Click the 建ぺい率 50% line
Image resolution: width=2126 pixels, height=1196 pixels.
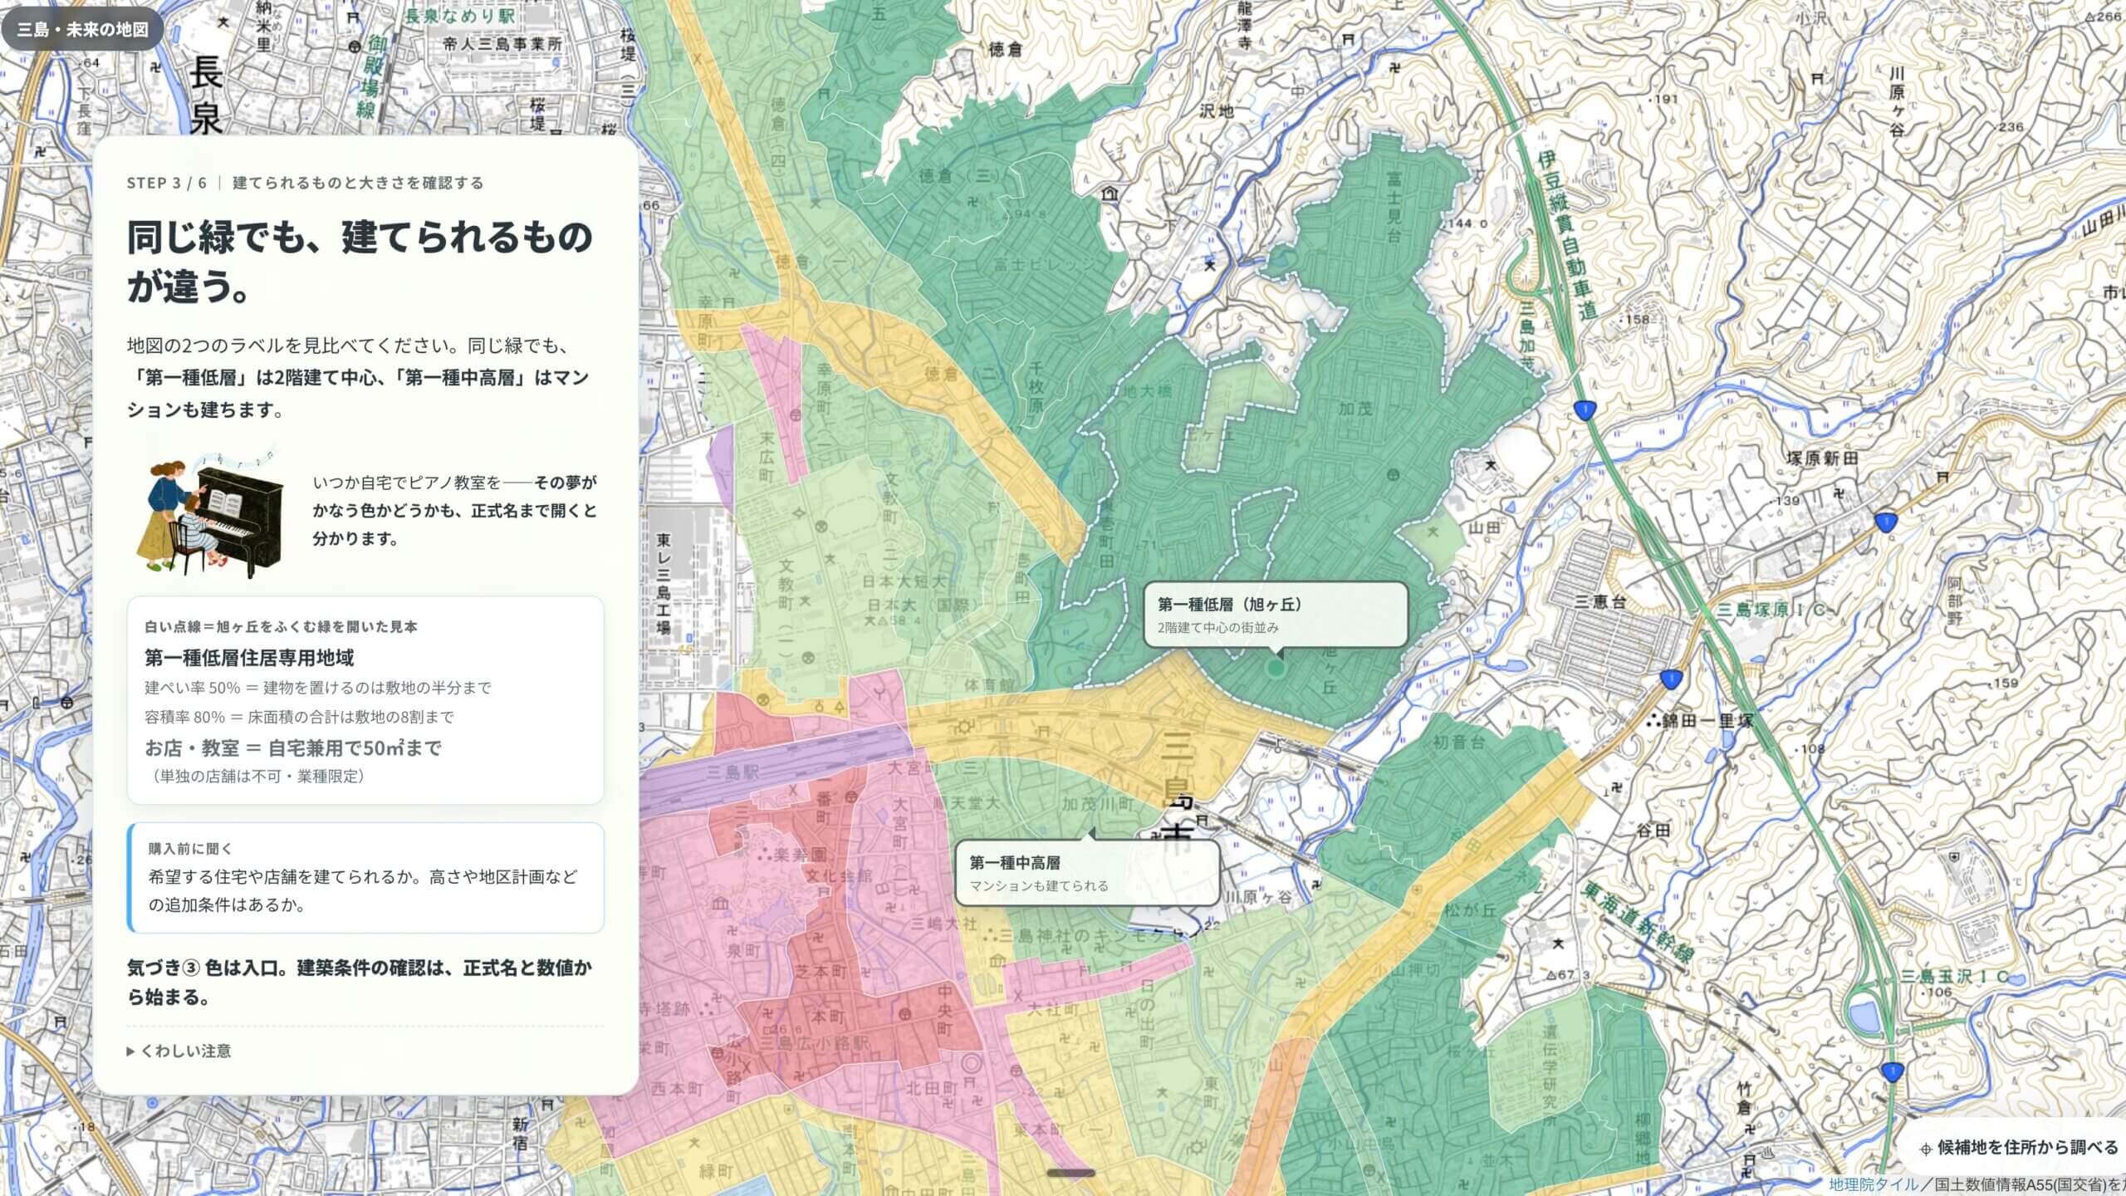(x=318, y=688)
